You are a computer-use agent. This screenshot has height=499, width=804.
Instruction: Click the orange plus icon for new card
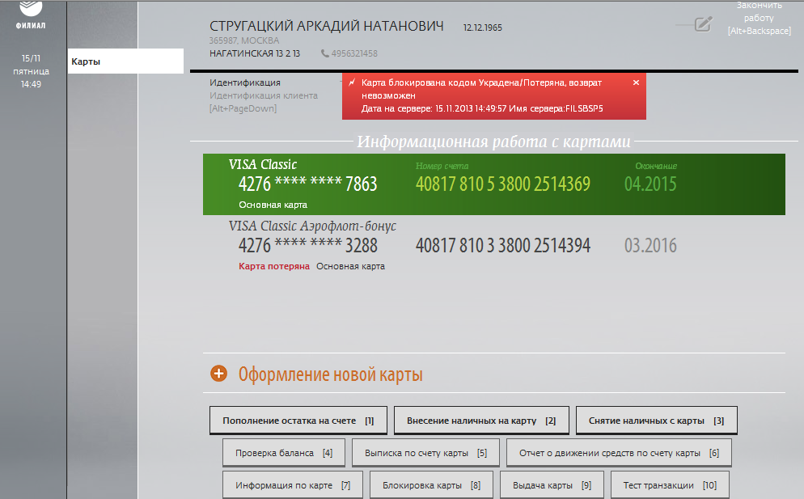219,374
